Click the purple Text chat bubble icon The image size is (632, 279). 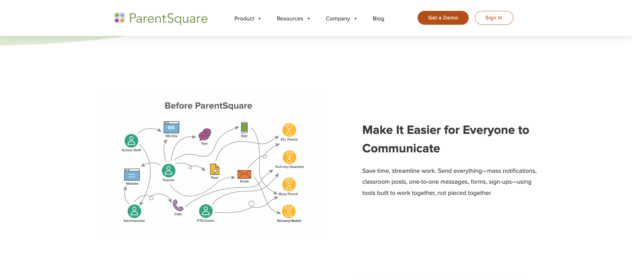tap(205, 135)
